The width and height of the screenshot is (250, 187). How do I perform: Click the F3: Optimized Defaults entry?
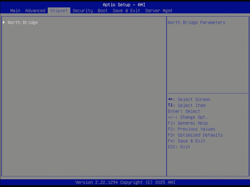[195, 135]
